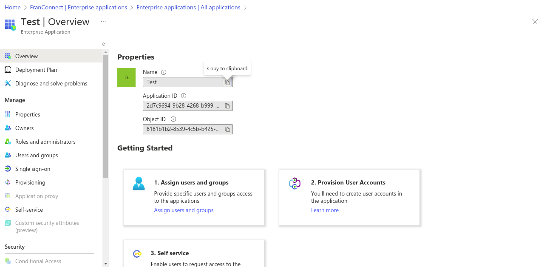The image size is (544, 267).
Task: Click the Users and groups icon
Action: pos(8,155)
